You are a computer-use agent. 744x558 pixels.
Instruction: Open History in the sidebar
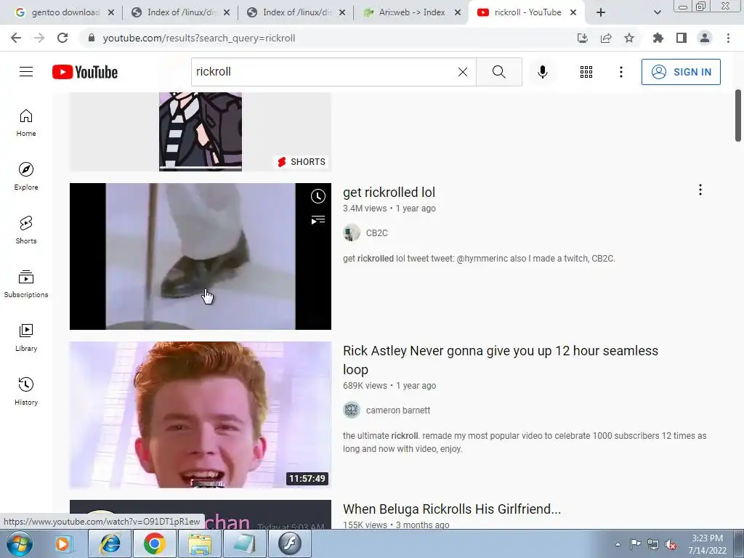pyautogui.click(x=26, y=391)
